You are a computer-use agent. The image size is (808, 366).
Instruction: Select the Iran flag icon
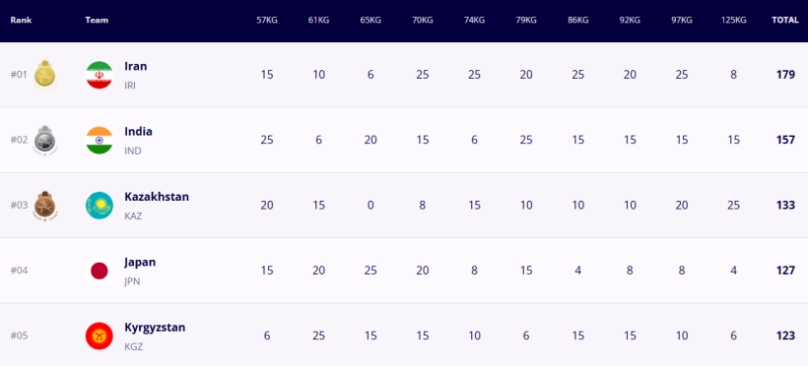(99, 75)
